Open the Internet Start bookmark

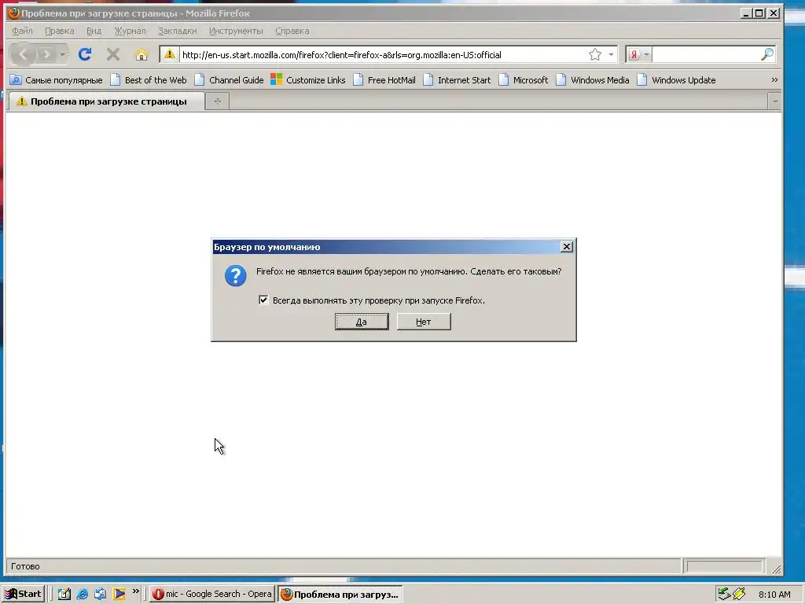point(457,80)
